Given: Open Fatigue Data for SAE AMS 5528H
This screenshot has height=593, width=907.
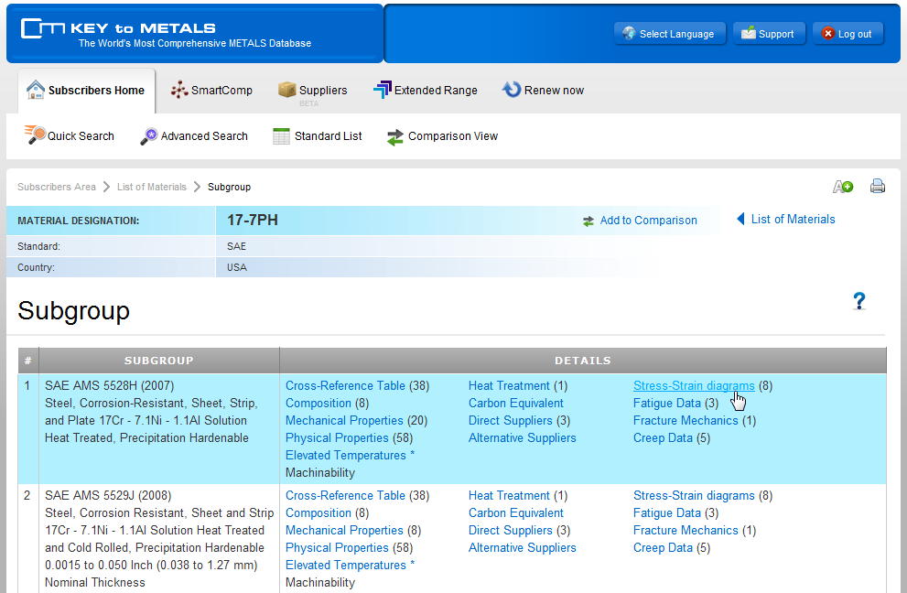Looking at the screenshot, I should (x=667, y=404).
